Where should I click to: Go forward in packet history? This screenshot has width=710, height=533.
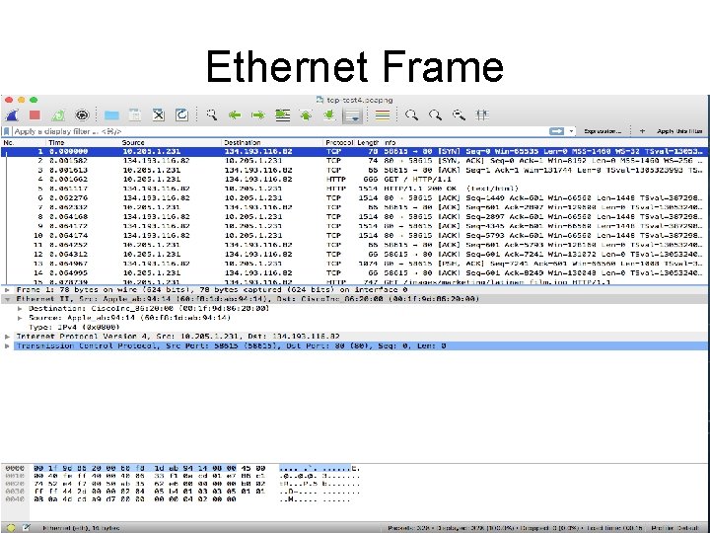tap(258, 115)
